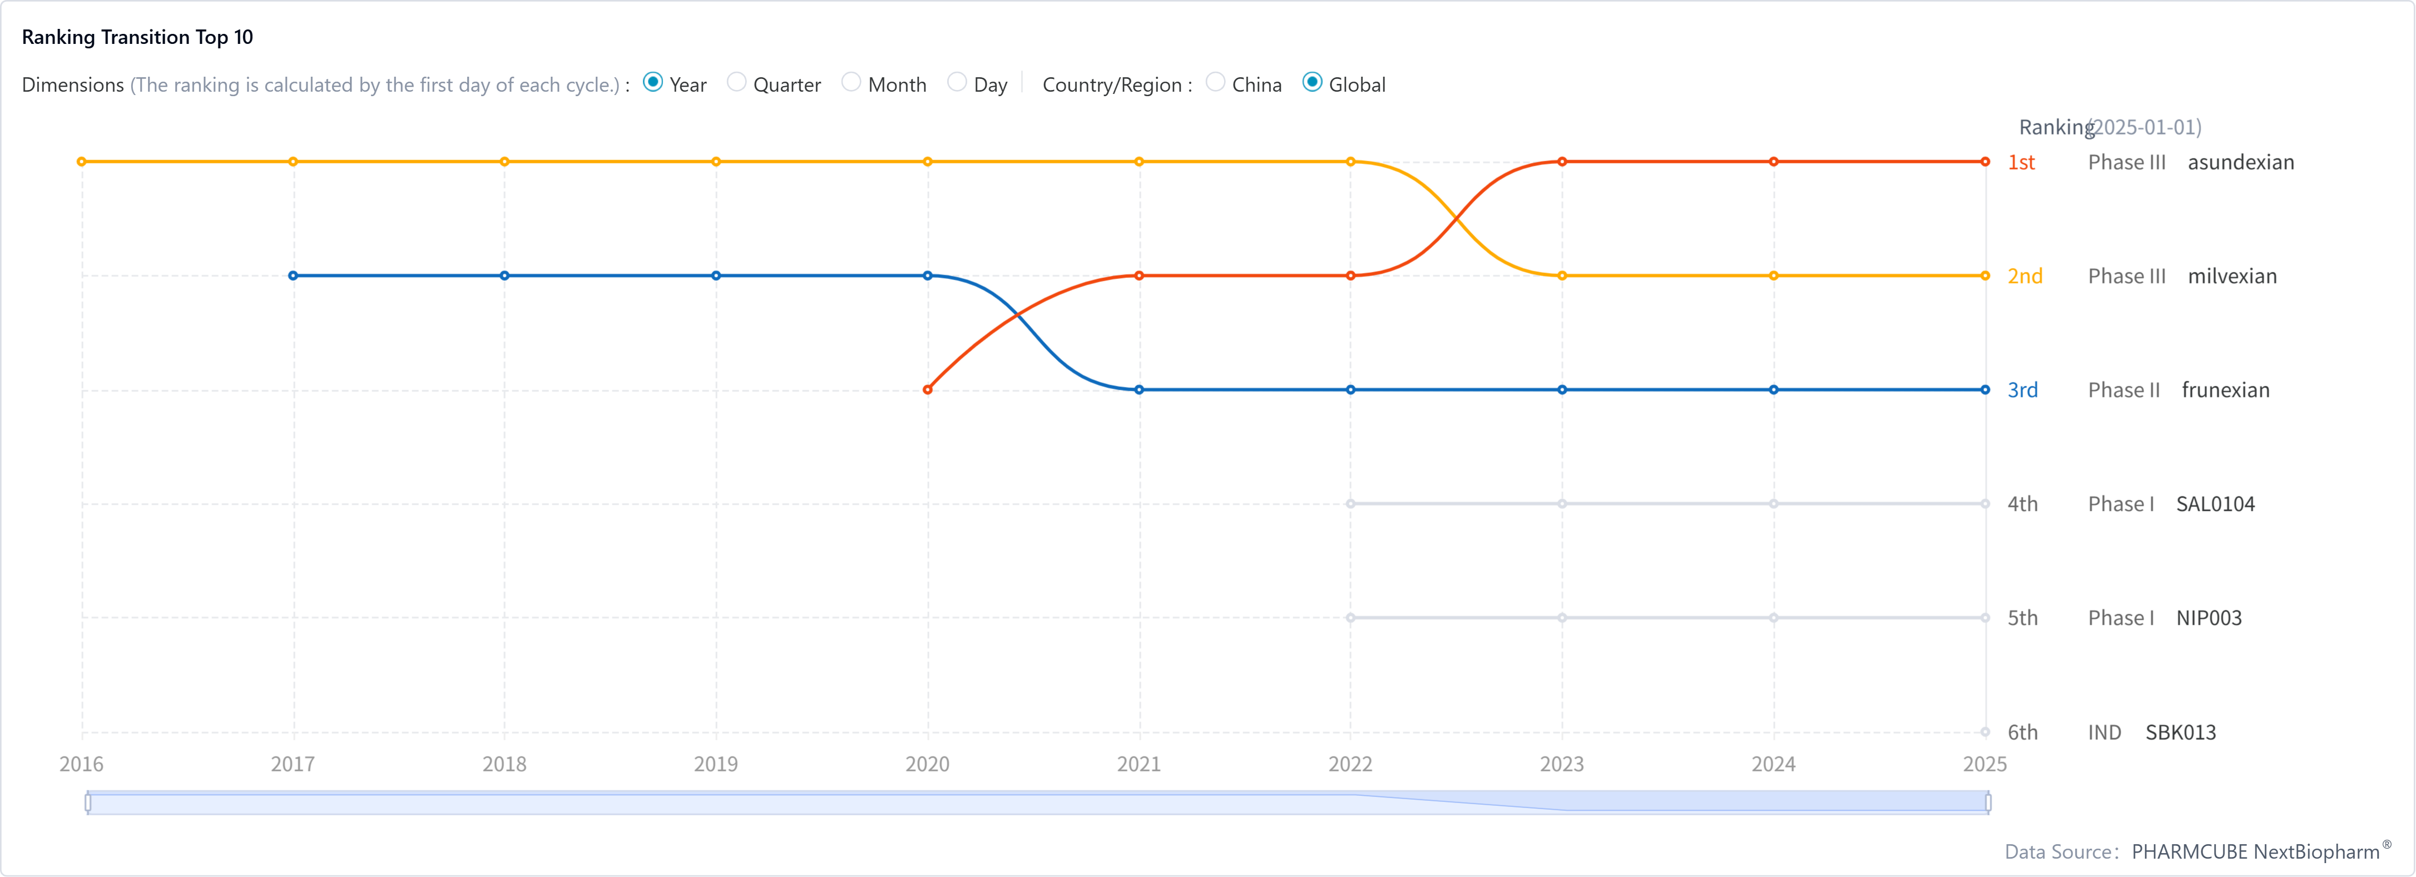The height and width of the screenshot is (877, 2416).
Task: Click the 2021 x-axis year label
Action: (x=1138, y=765)
